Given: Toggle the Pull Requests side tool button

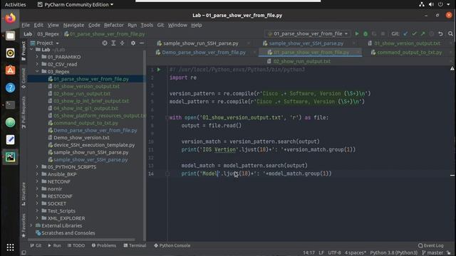Looking at the screenshot, I should point(24,112).
